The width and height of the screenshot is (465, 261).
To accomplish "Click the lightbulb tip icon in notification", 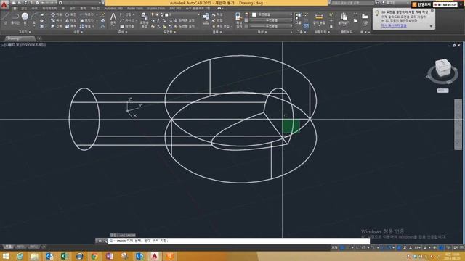I will click(x=377, y=13).
